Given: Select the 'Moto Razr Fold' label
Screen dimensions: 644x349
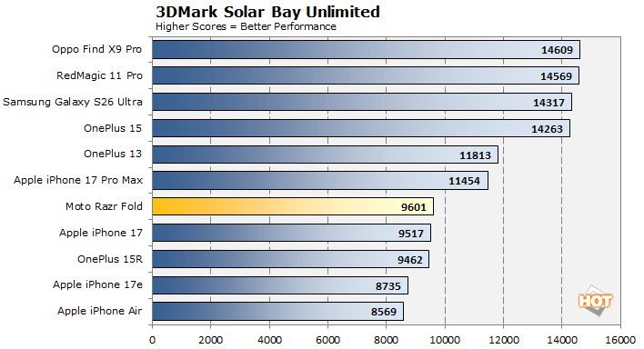Looking at the screenshot, I should (x=105, y=206).
